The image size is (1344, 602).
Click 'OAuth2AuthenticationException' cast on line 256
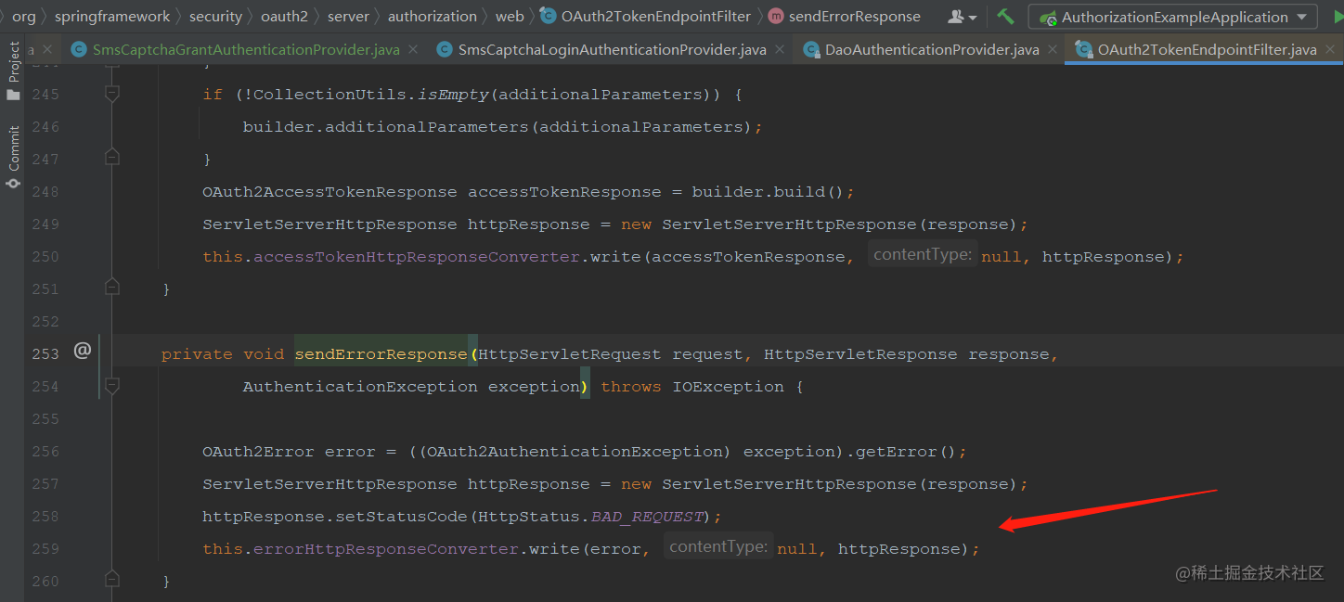(575, 452)
